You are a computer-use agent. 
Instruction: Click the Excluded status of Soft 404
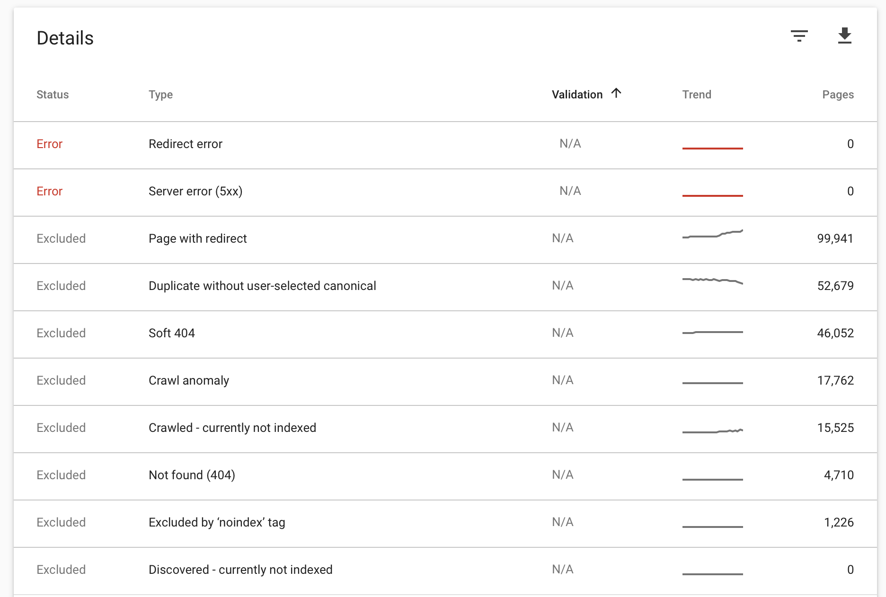point(61,333)
